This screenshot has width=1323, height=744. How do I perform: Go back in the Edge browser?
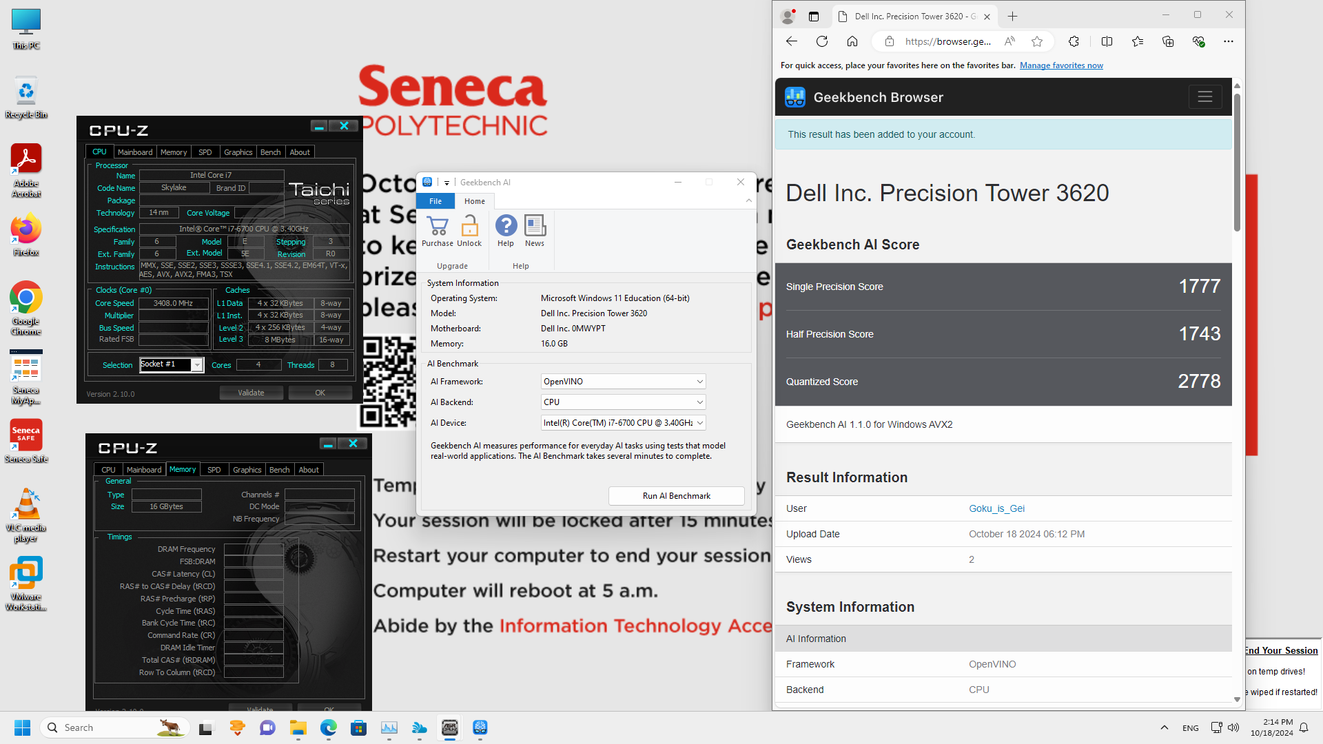tap(792, 41)
